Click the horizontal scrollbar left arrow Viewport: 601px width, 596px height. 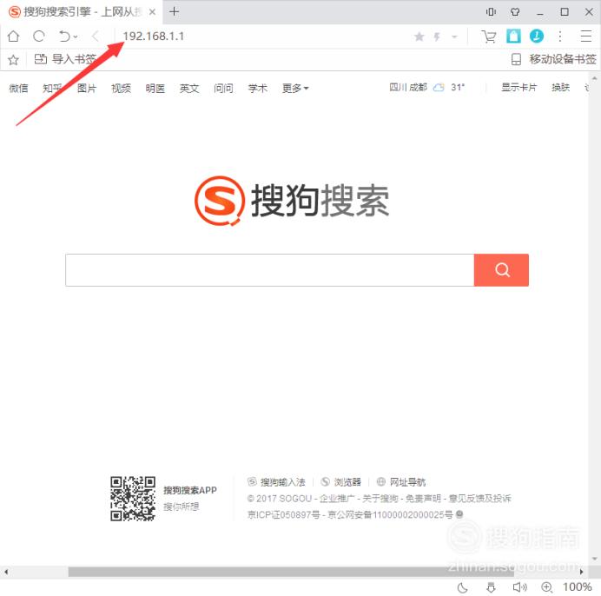[x=6, y=572]
